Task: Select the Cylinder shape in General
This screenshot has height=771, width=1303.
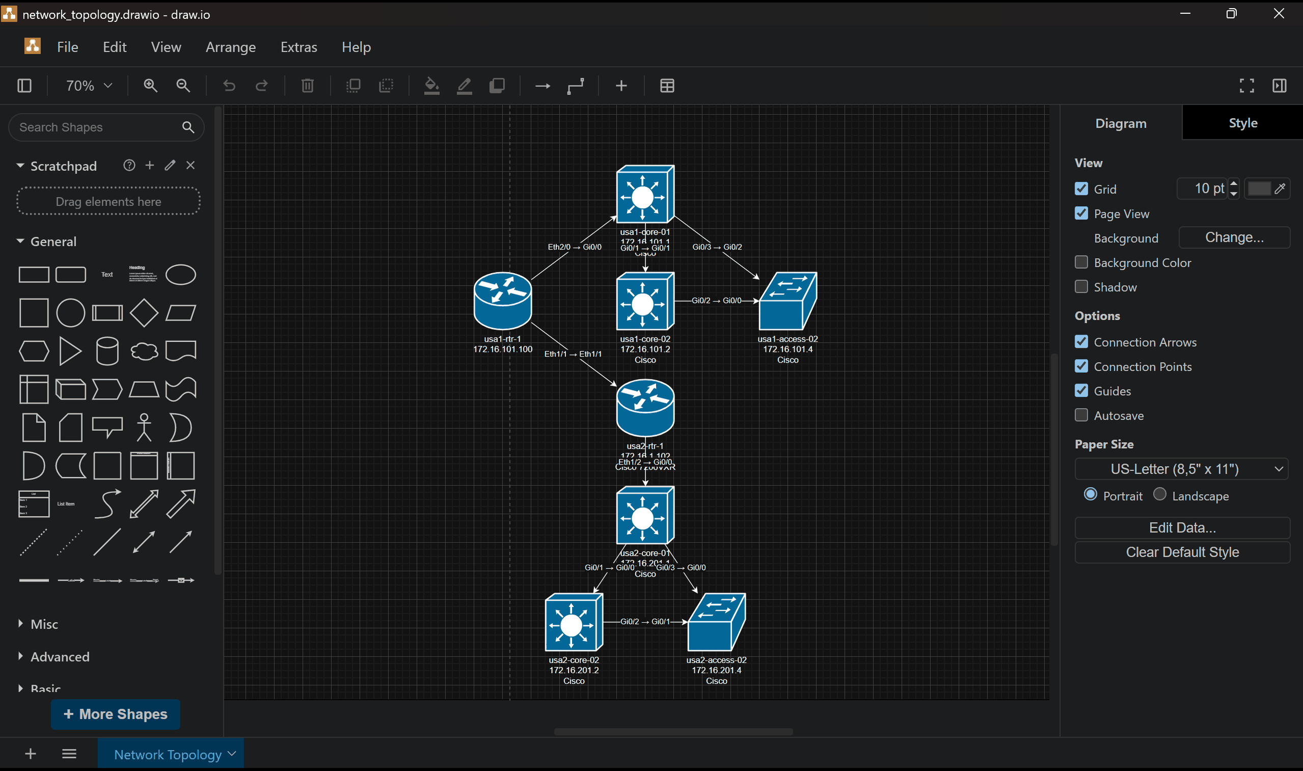Action: click(107, 351)
